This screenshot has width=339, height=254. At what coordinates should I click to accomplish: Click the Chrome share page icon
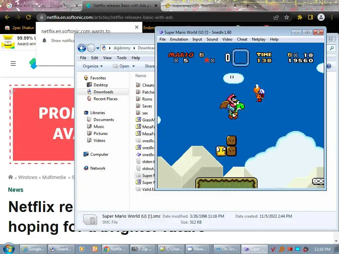pyautogui.click(x=276, y=17)
